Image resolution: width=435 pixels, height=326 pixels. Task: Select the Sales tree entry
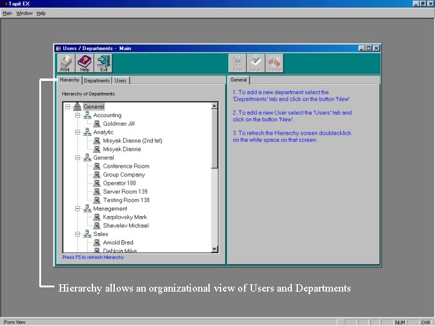101,234
